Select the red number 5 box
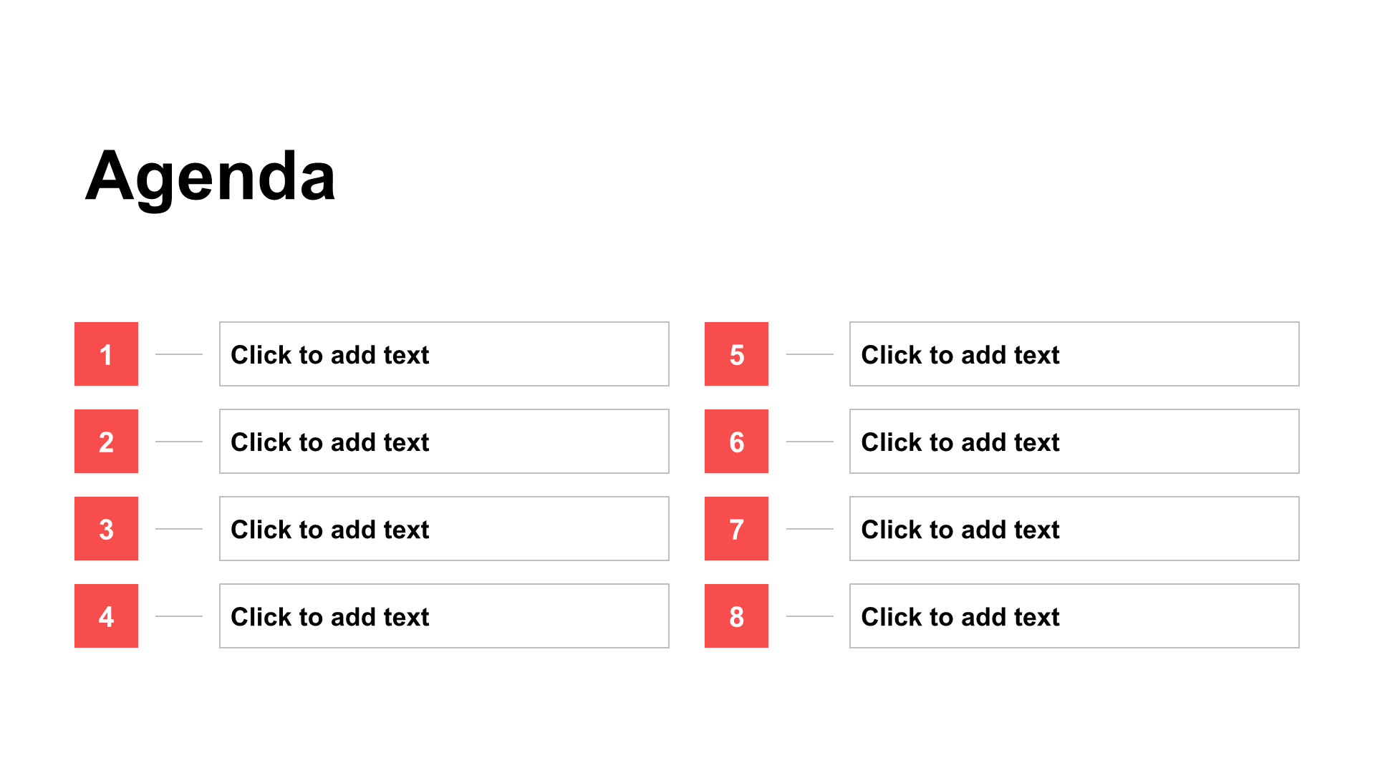Screen dimensions: 1375x773 tap(736, 354)
